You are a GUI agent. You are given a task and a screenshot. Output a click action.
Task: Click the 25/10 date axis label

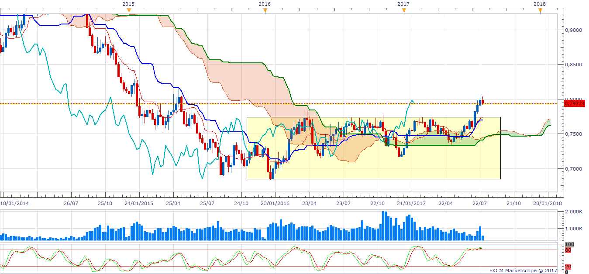click(x=105, y=203)
